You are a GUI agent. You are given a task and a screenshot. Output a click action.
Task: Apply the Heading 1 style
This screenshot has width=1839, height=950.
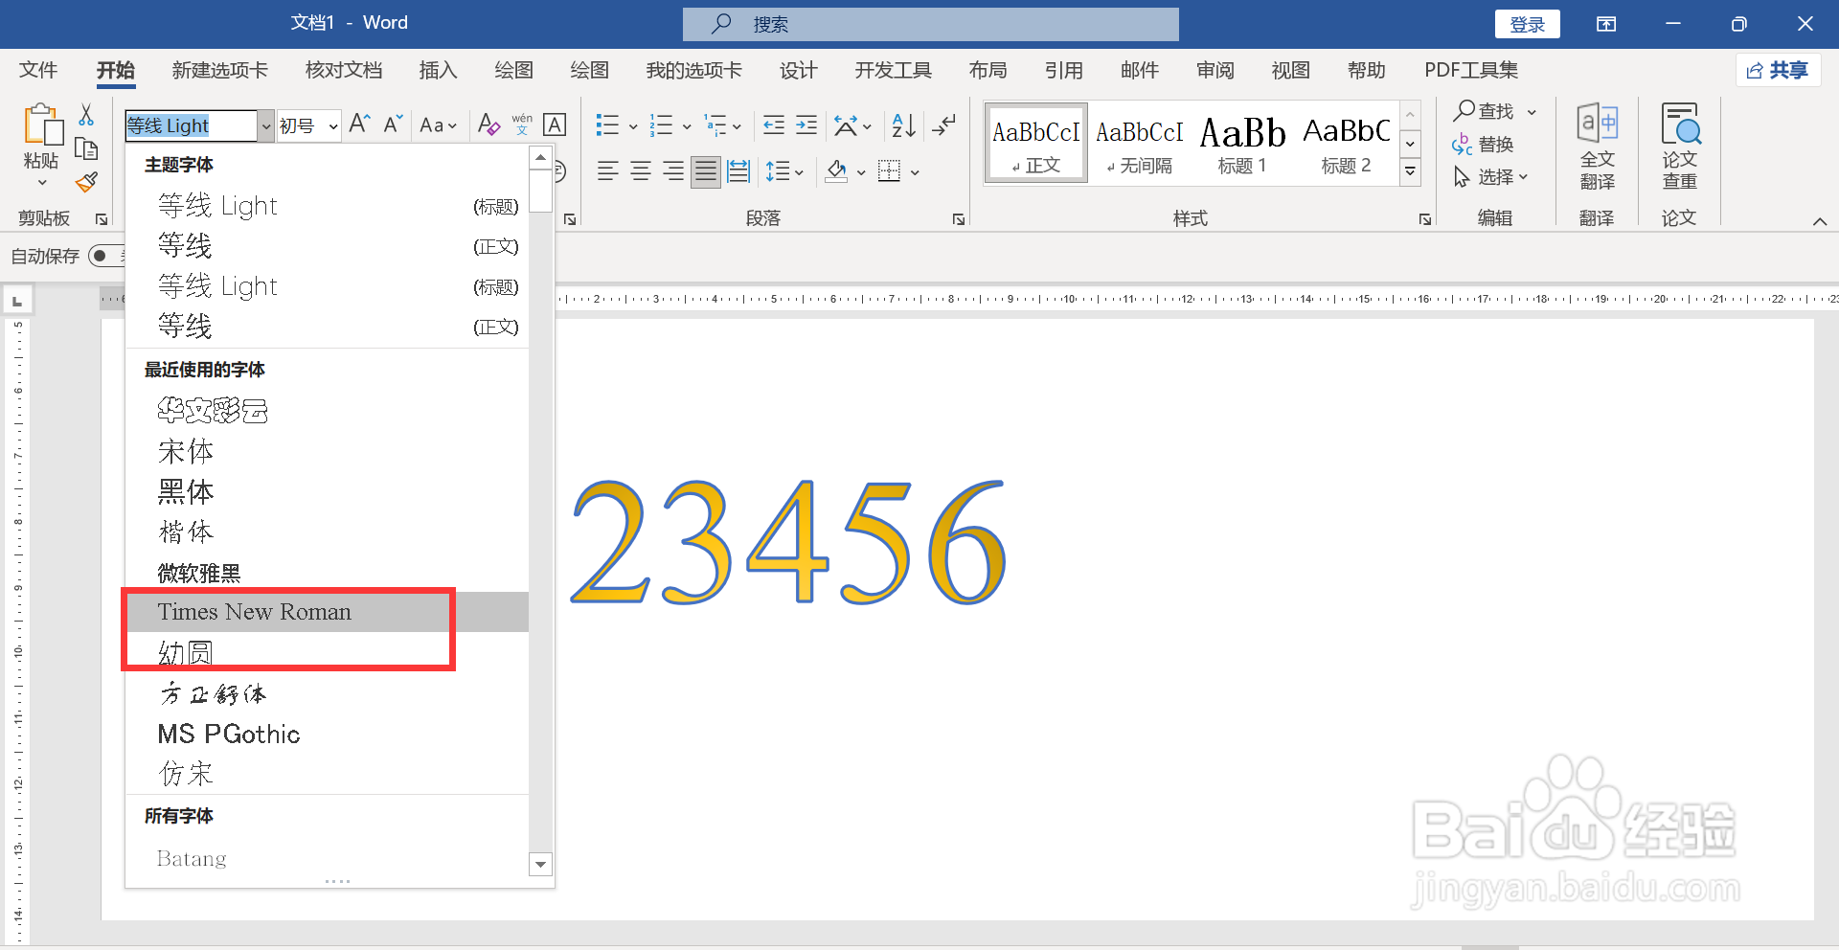click(1242, 143)
